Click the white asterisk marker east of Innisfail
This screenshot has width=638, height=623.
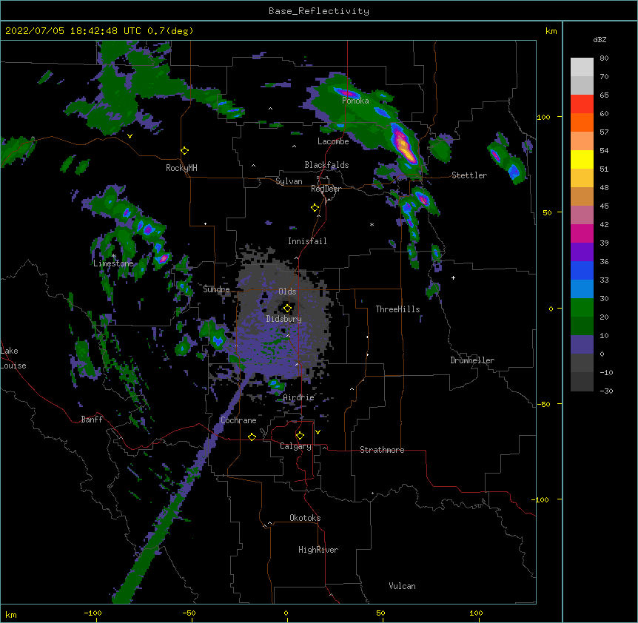(372, 224)
